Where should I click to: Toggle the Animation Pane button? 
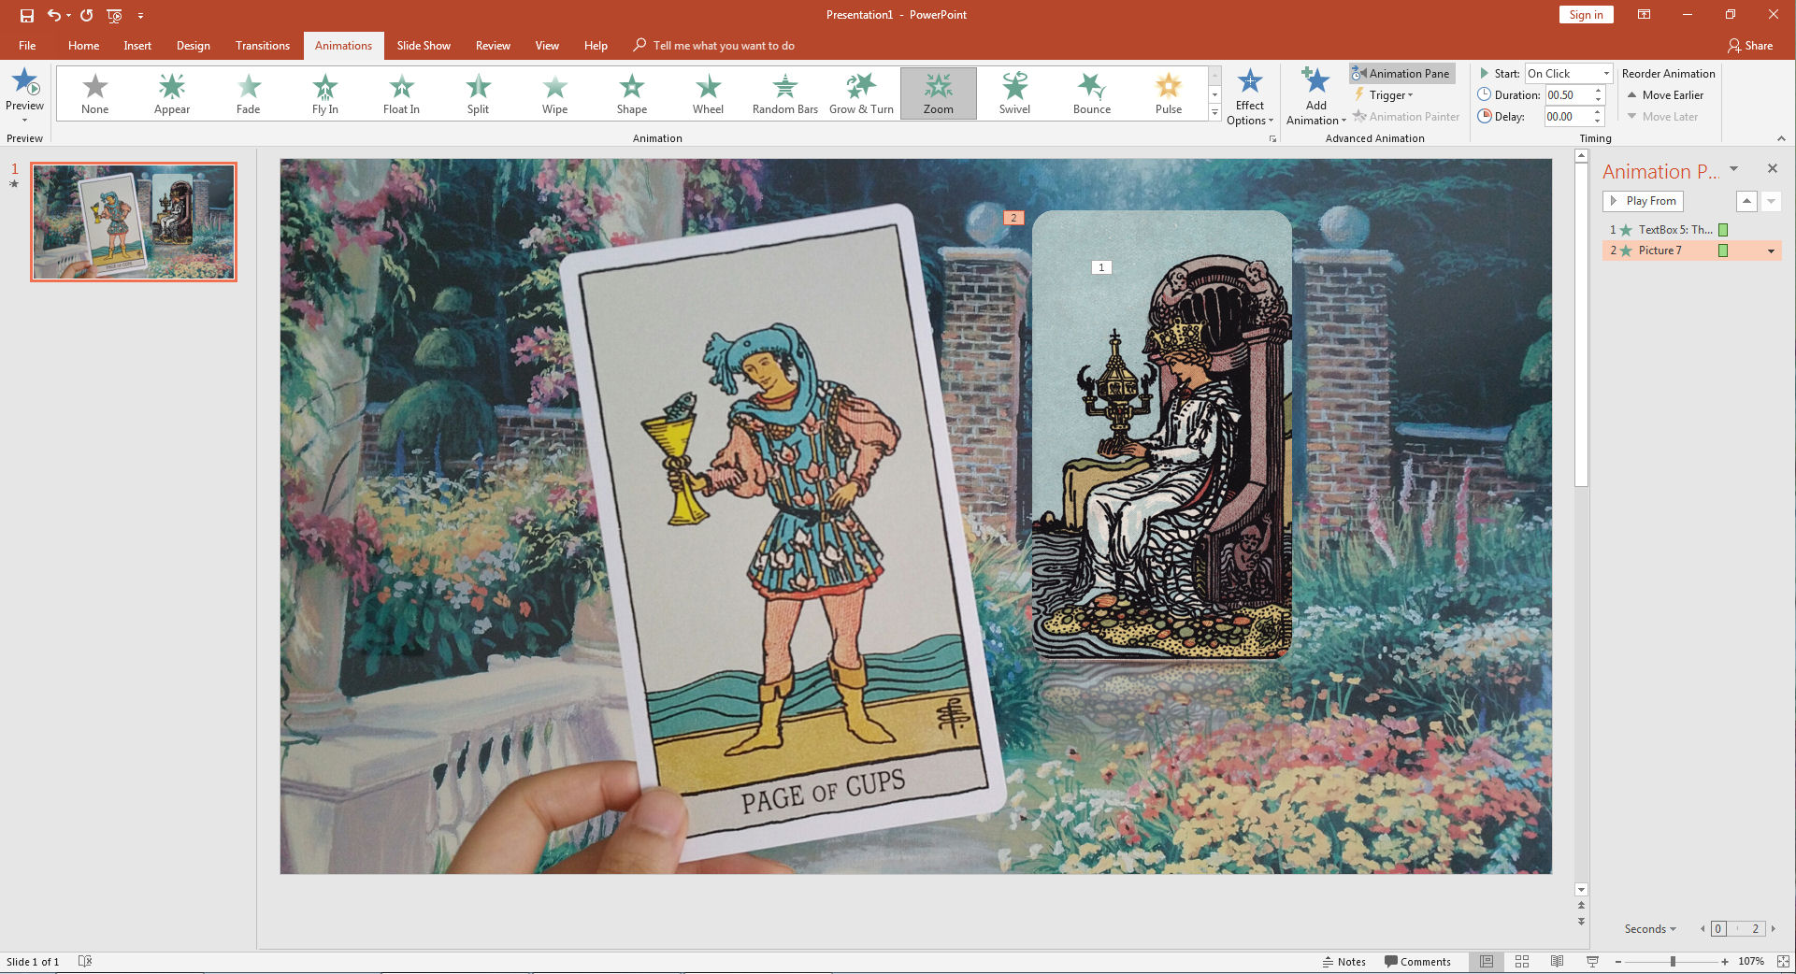[x=1401, y=73]
